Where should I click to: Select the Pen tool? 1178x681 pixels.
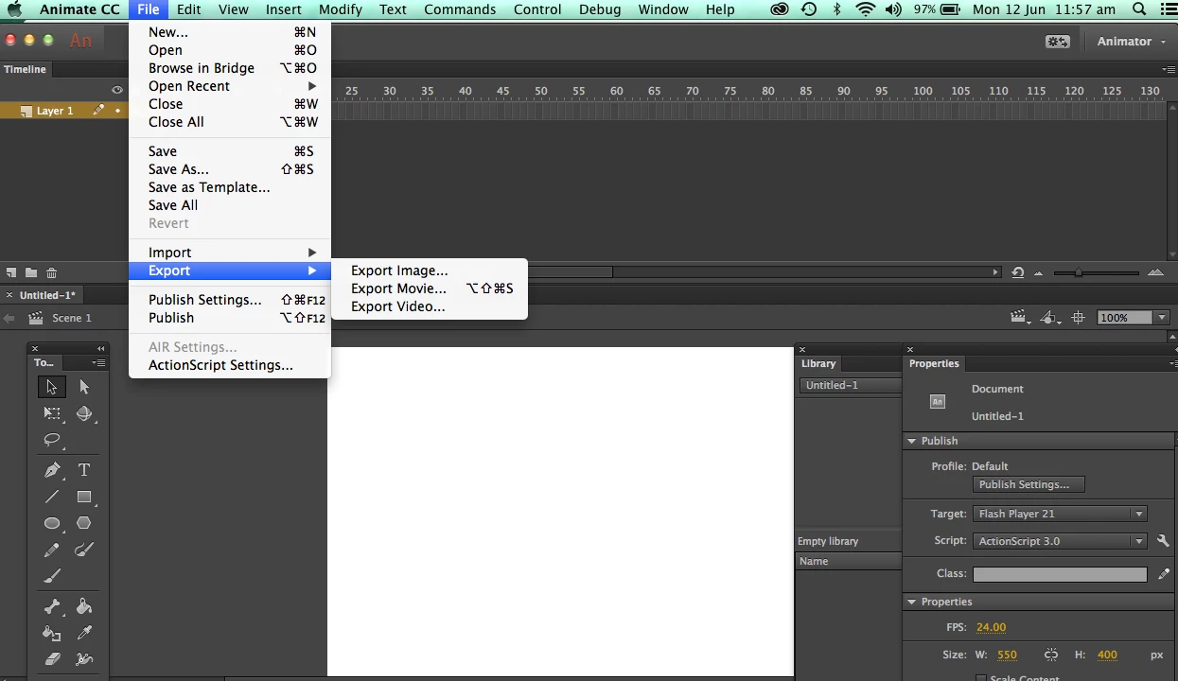tap(52, 470)
